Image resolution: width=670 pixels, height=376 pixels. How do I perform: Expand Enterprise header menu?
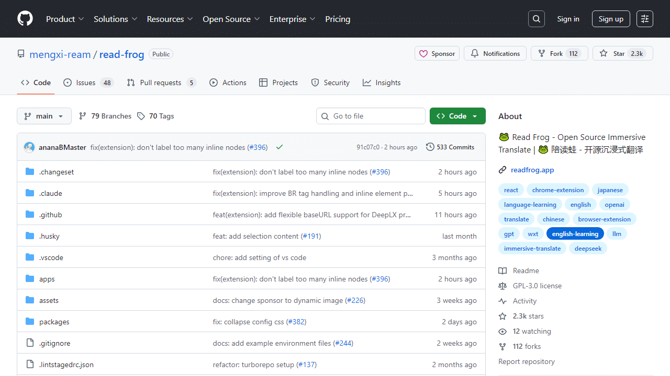point(292,19)
